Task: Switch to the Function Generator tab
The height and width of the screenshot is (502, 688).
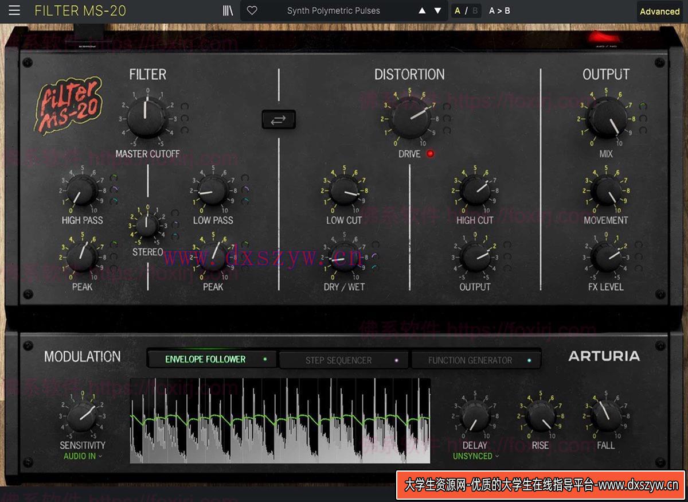Action: pyautogui.click(x=475, y=360)
